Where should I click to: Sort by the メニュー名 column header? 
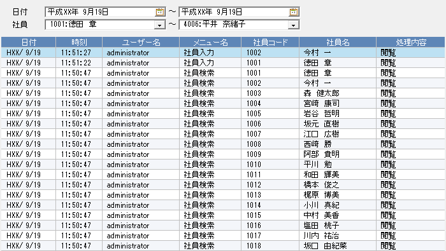[210, 43]
